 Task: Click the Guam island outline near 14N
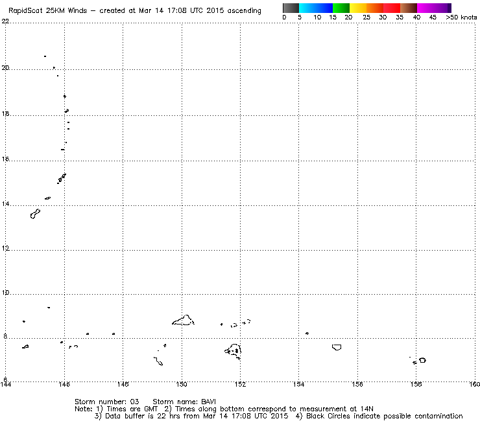coord(35,214)
